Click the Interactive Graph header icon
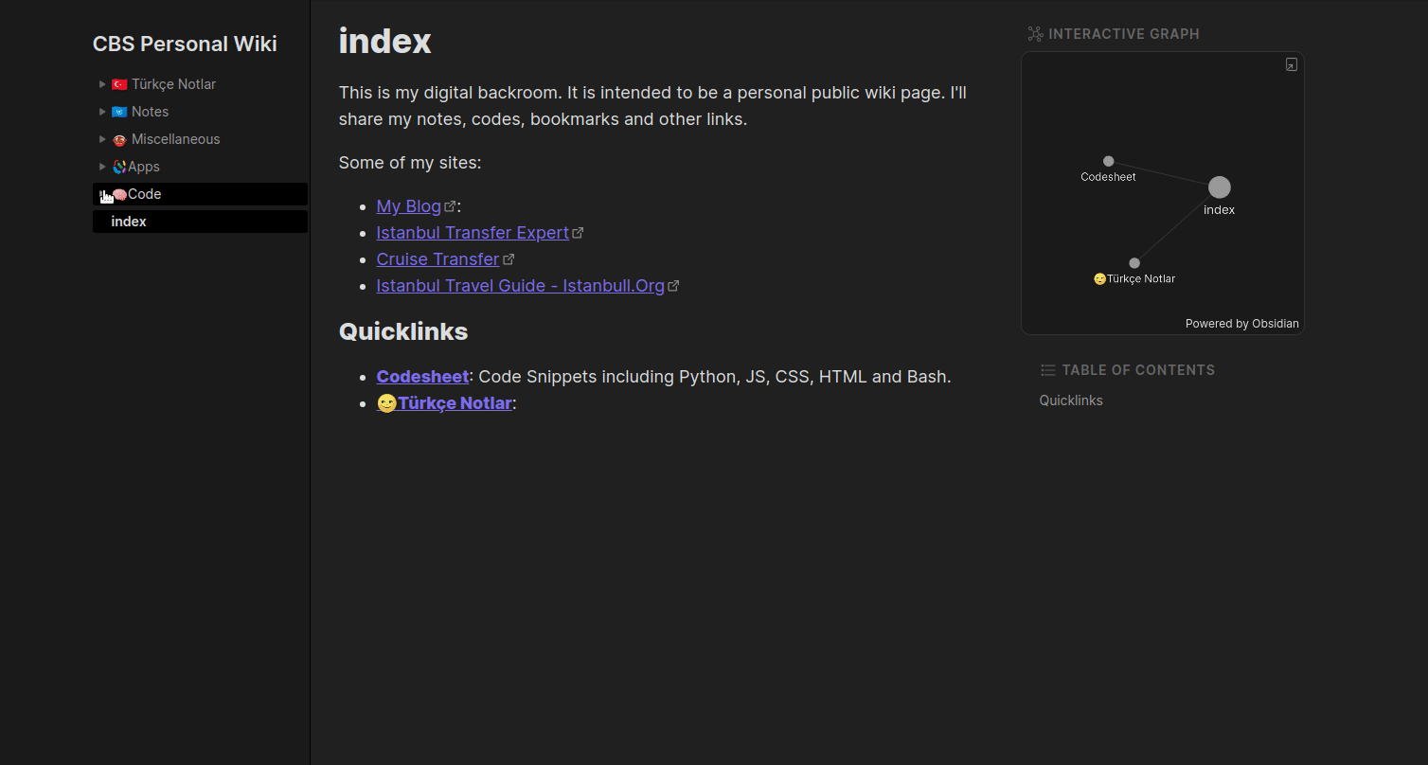This screenshot has width=1428, height=765. [x=1035, y=34]
